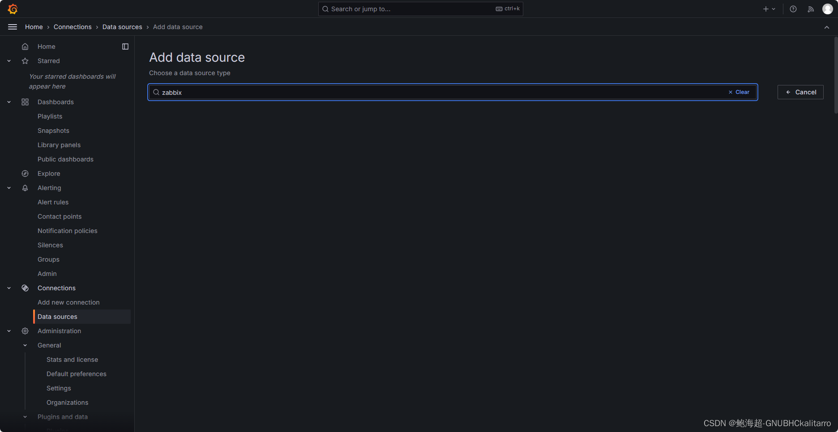Open Contact points in the sidebar
Image resolution: width=838 pixels, height=432 pixels.
pos(60,216)
